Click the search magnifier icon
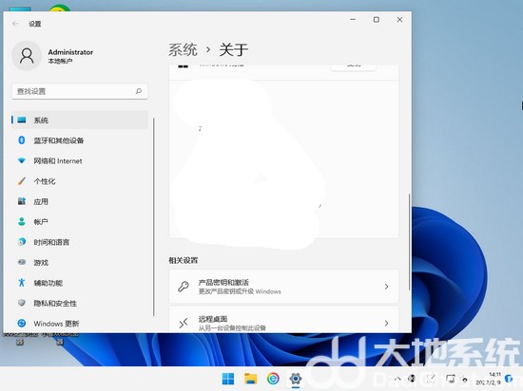The height and width of the screenshot is (391, 523). coord(139,91)
